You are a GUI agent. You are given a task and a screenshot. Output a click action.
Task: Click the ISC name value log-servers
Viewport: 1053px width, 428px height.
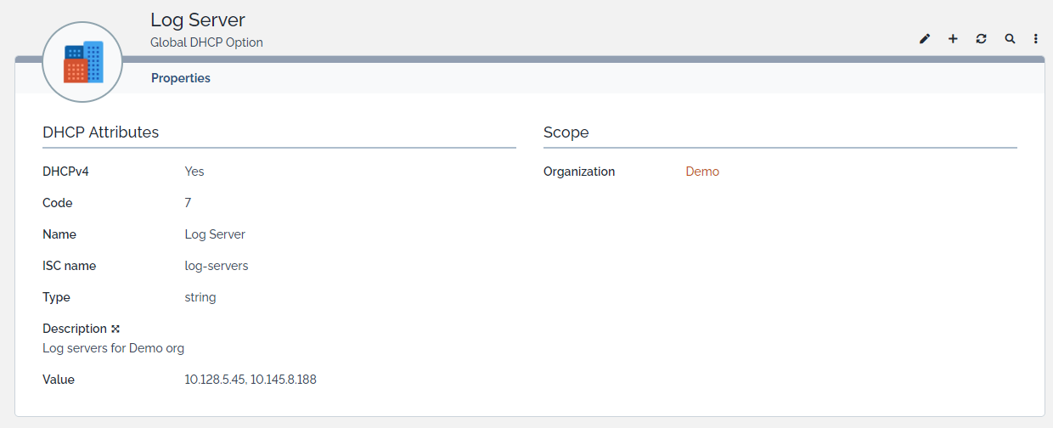217,266
